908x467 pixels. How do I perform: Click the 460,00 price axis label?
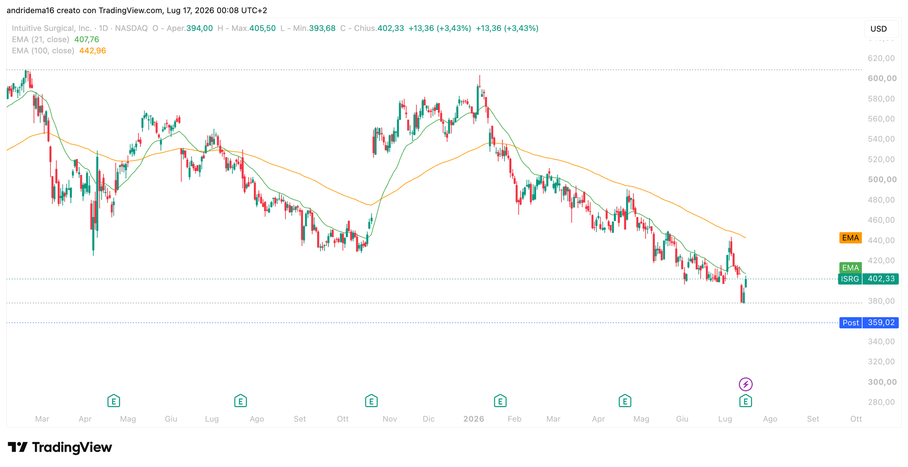coord(881,220)
